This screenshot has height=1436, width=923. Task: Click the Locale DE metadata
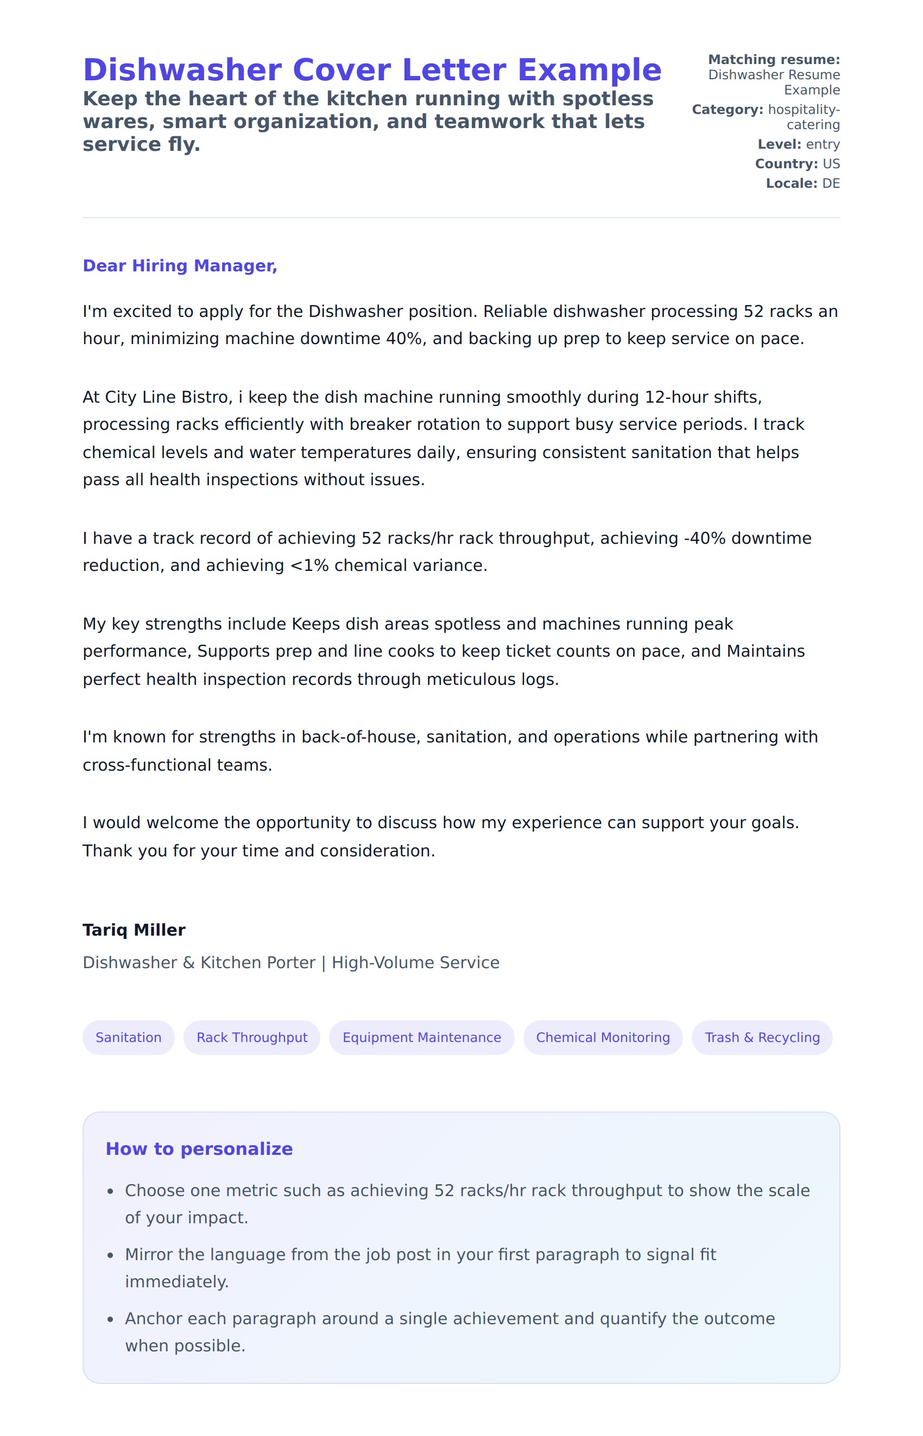802,183
